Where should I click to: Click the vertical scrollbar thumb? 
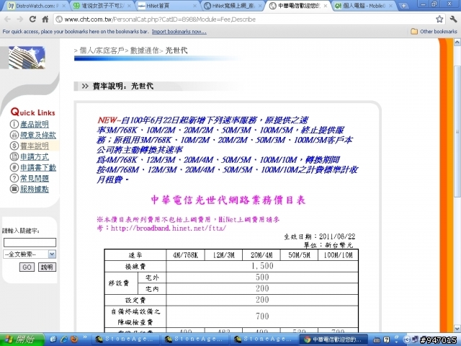(x=457, y=131)
